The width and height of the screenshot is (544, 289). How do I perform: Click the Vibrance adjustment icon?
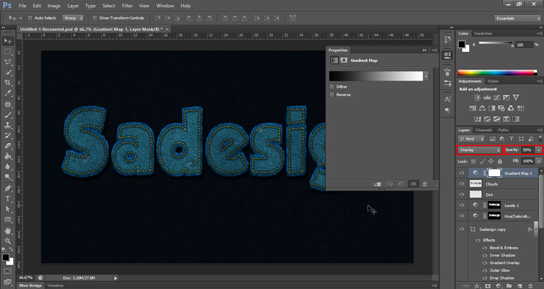tap(516, 97)
